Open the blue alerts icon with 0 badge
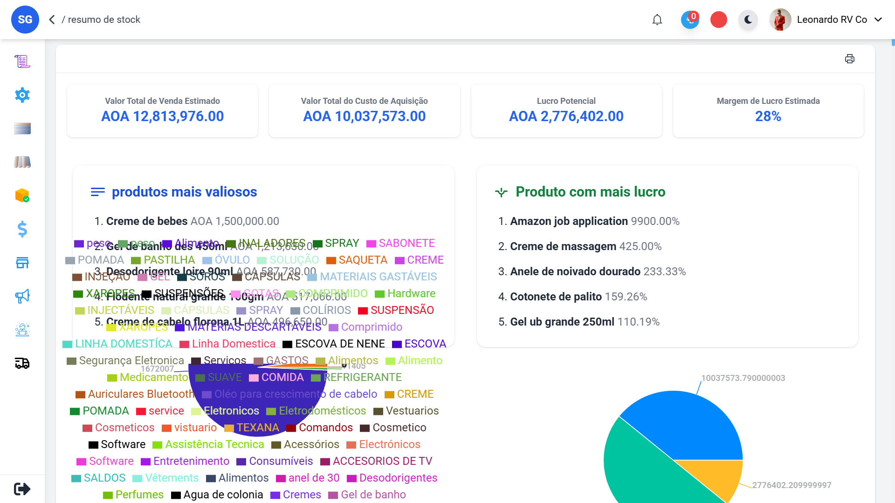The width and height of the screenshot is (895, 503). tap(690, 20)
